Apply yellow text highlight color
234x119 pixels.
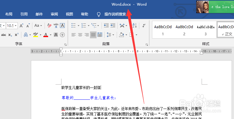(36, 35)
